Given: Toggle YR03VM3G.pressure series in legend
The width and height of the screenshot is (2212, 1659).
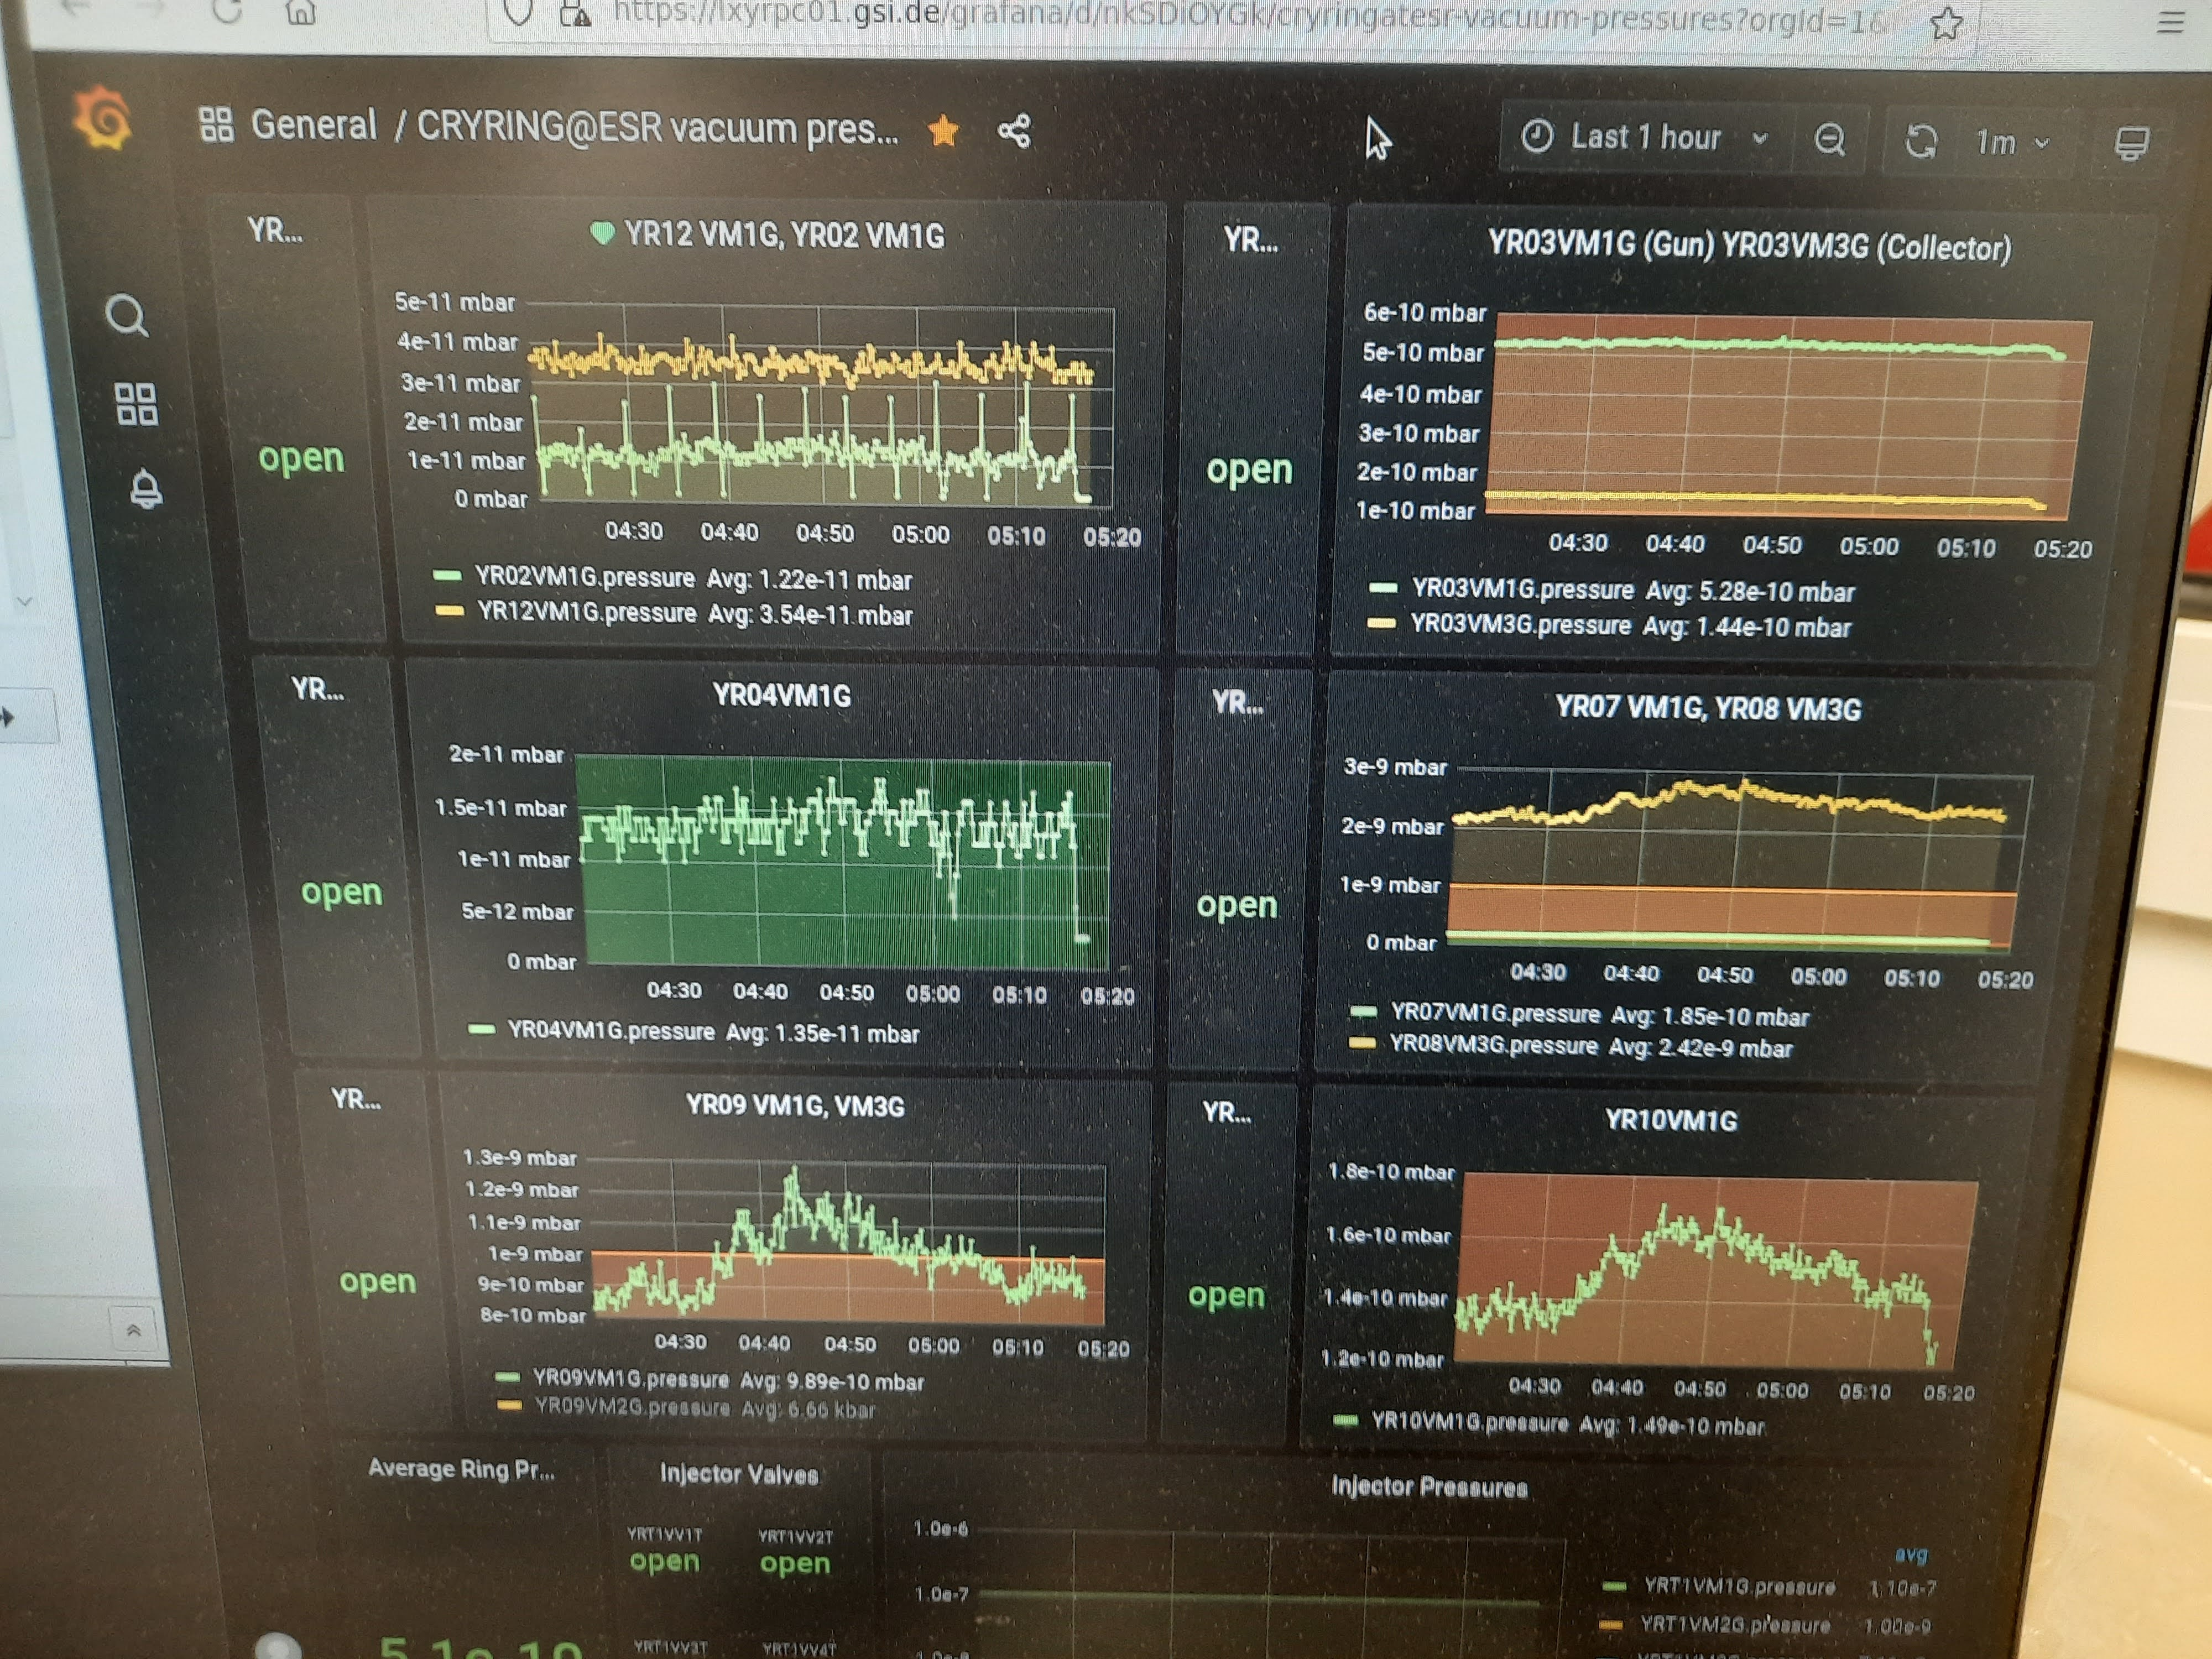Looking at the screenshot, I should 1520,625.
